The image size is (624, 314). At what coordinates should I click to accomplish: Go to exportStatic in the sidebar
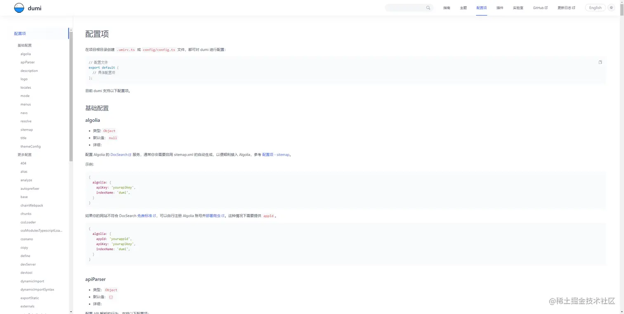point(30,298)
